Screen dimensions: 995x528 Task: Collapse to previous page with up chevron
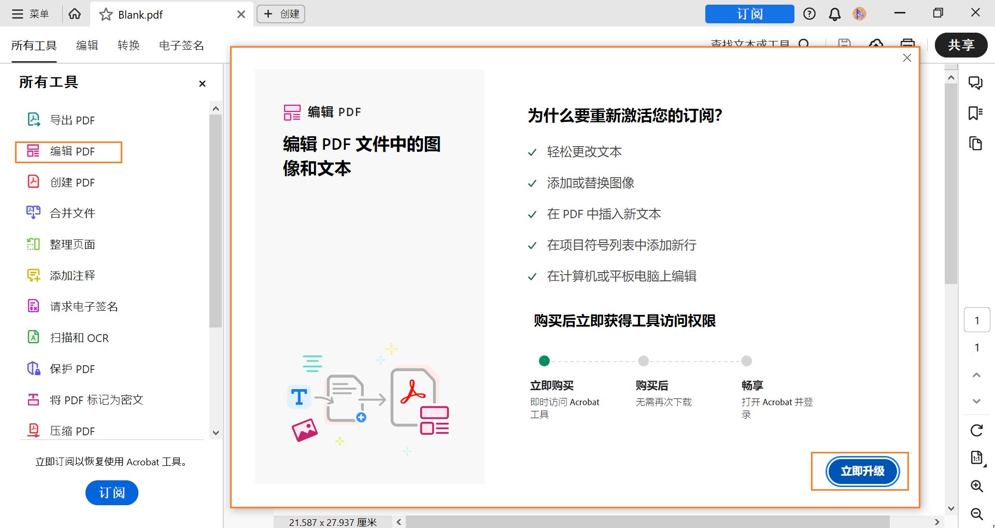point(976,375)
